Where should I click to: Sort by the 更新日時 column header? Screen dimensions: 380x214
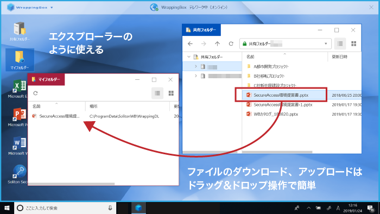pyautogui.click(x=339, y=56)
